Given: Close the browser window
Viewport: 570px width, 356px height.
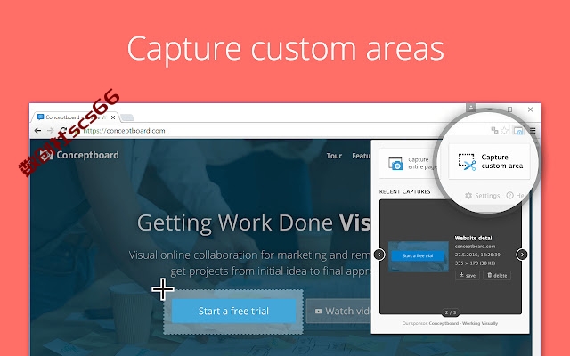Looking at the screenshot, I should pyautogui.click(x=530, y=109).
